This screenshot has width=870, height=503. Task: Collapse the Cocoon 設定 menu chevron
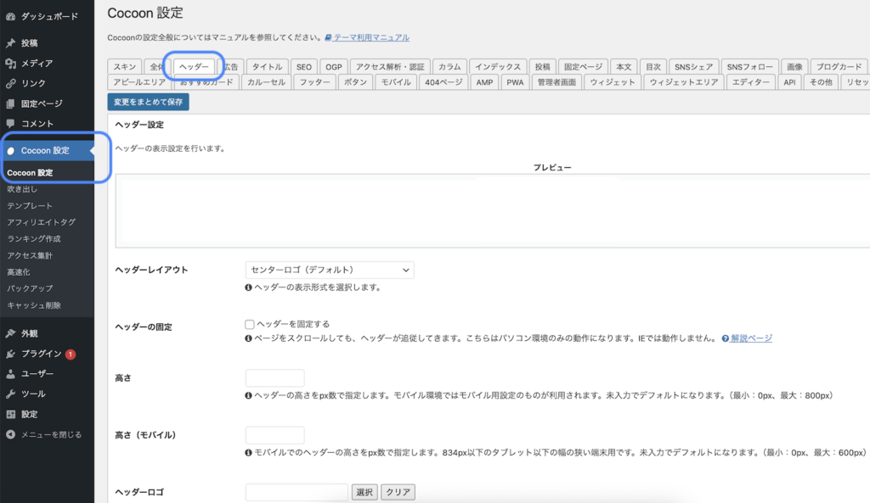91,148
